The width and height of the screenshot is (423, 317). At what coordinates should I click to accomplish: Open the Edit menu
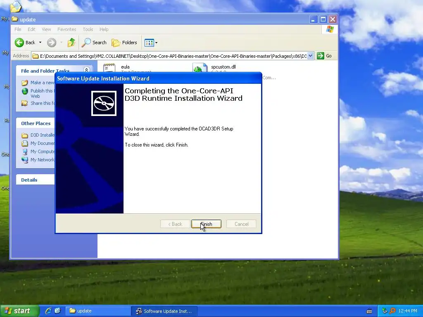(x=31, y=29)
